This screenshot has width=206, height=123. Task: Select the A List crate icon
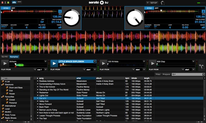[x=3, y=81]
